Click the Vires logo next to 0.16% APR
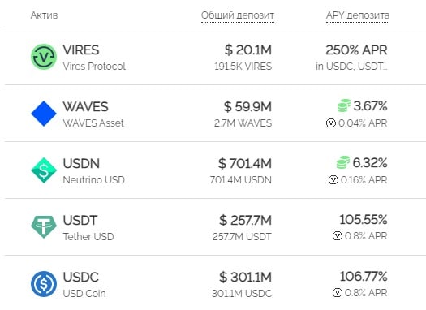Viewport: 426px width, 310px height. pos(333,180)
